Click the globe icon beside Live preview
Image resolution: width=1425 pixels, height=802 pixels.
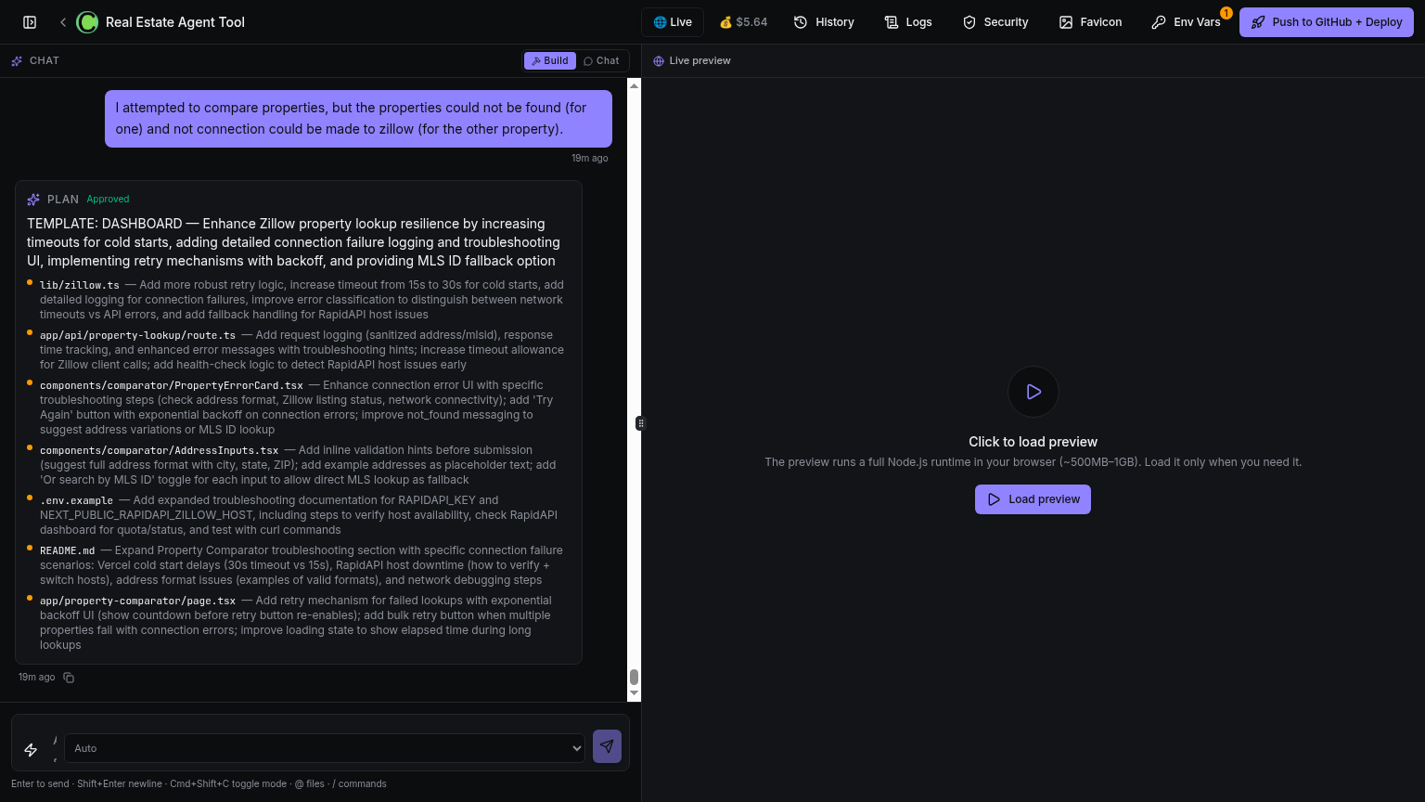click(659, 61)
